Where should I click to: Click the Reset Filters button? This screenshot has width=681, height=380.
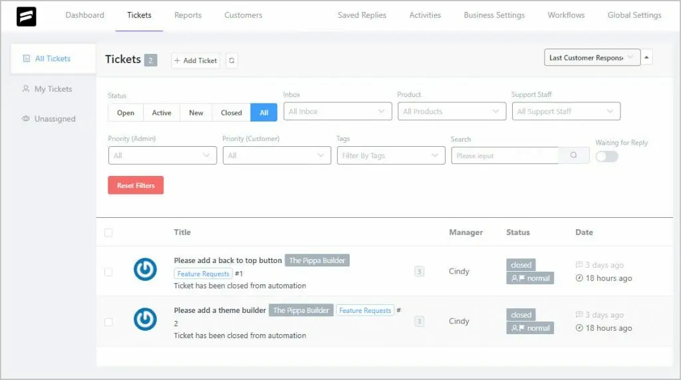point(136,185)
